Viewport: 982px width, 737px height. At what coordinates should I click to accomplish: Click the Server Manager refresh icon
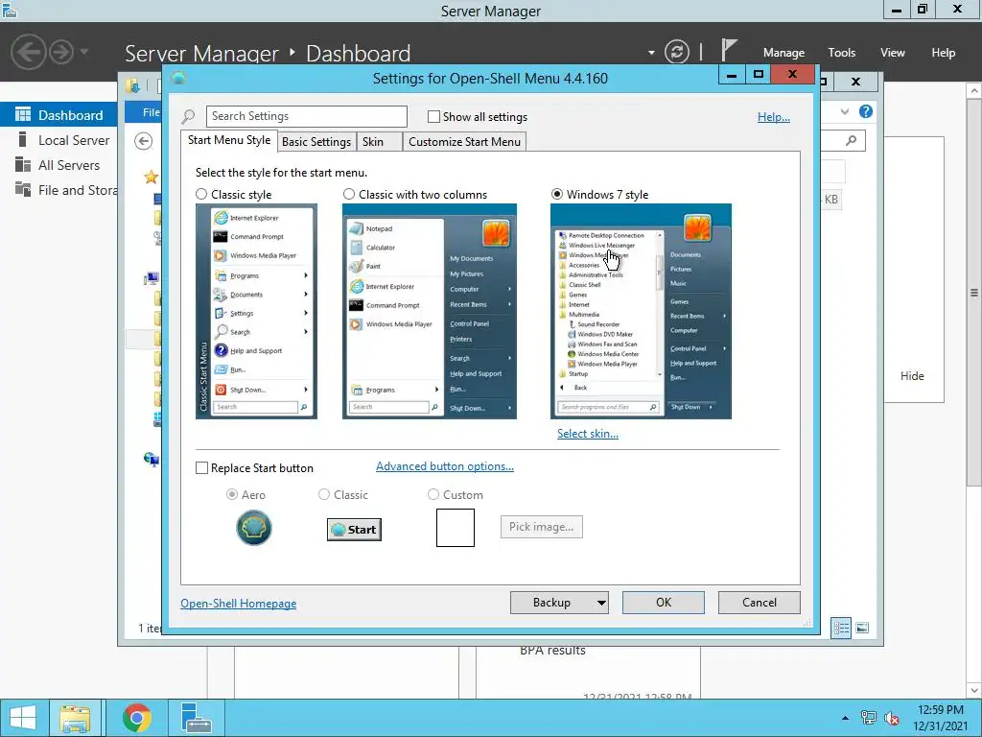pos(676,52)
